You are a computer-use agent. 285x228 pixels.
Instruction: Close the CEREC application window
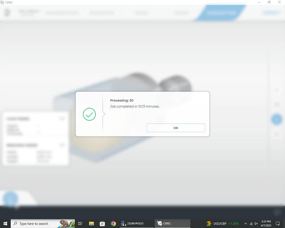coord(279,2)
